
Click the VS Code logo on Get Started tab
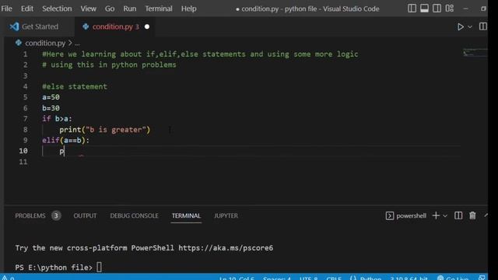pos(14,26)
